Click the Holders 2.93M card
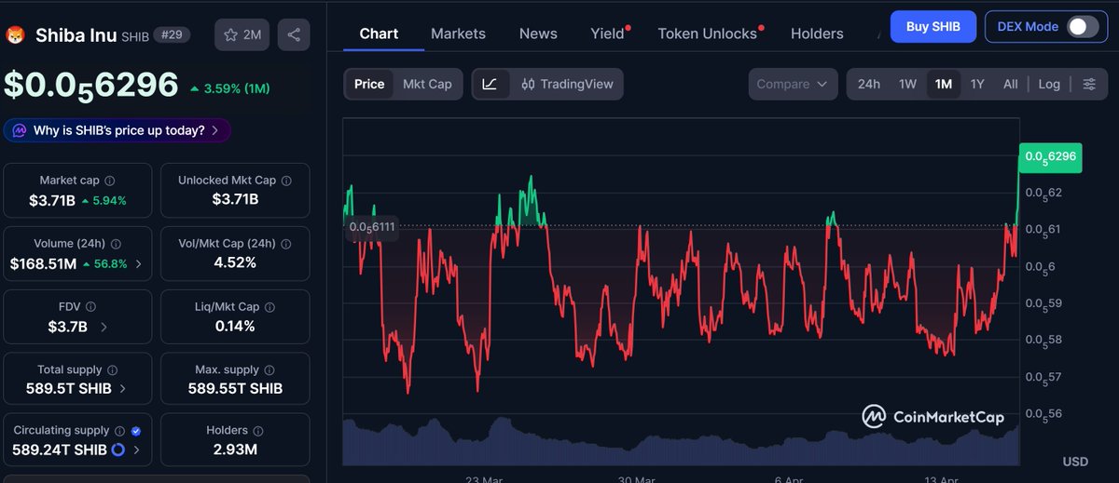 tap(235, 440)
